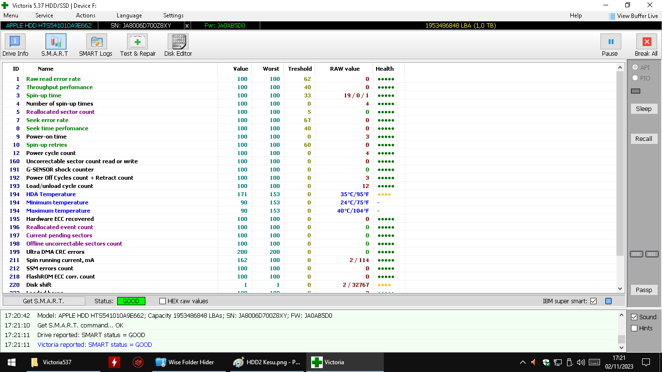
Task: Click Victoria taskbar button
Action: click(345, 362)
